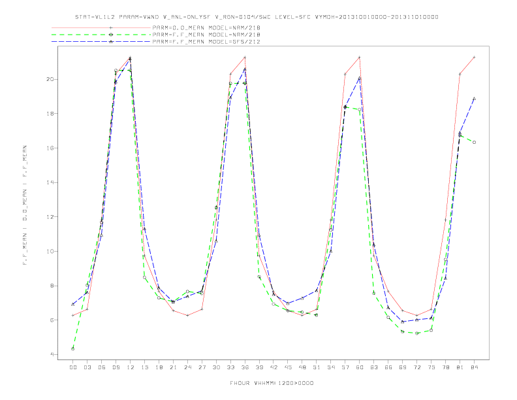Click x-axis forecast hour label 45
This screenshot has width=517, height=400.
coord(288,367)
